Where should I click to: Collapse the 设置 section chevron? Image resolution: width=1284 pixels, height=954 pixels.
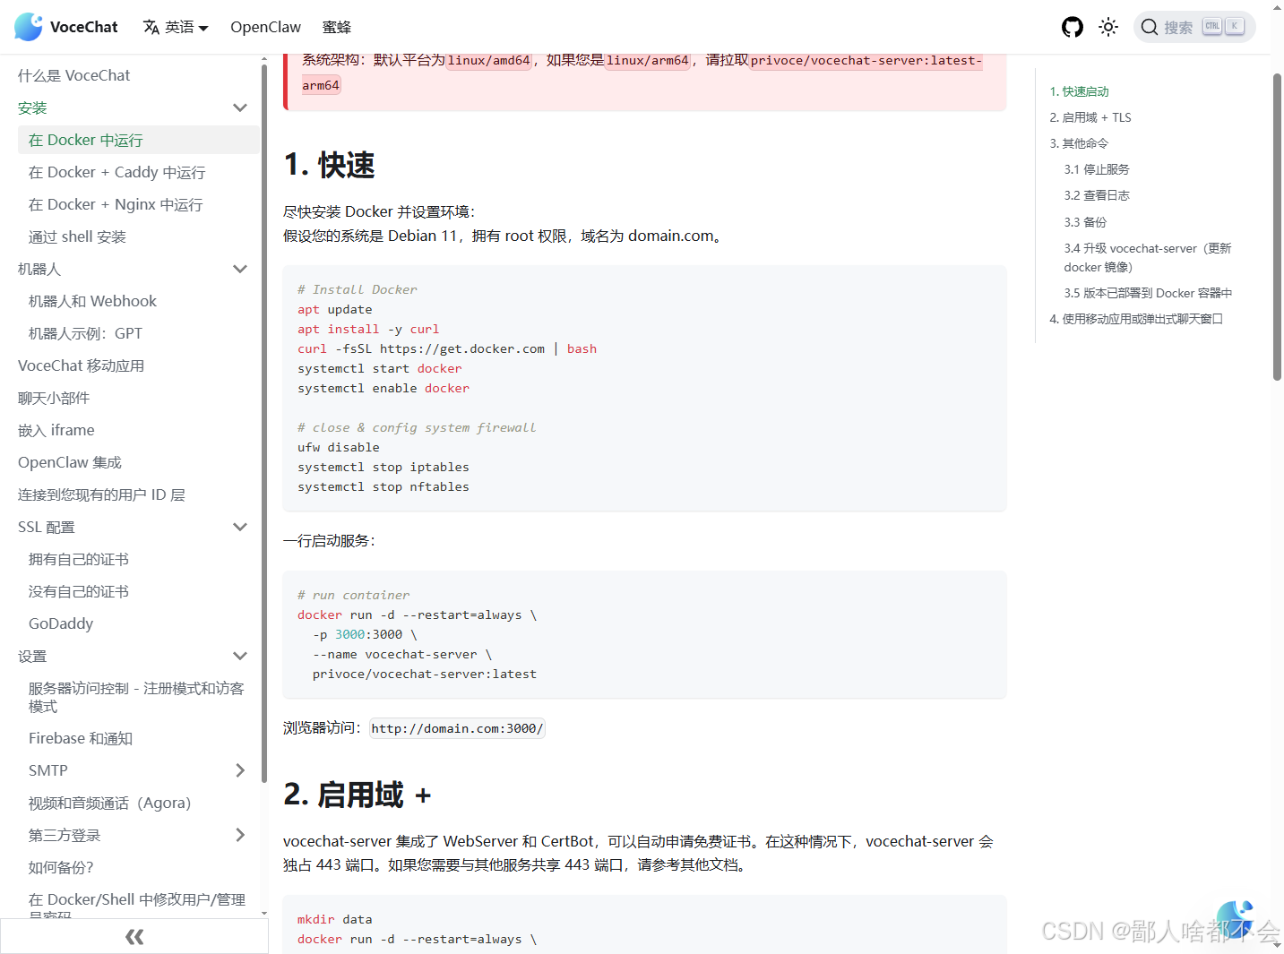[240, 656]
